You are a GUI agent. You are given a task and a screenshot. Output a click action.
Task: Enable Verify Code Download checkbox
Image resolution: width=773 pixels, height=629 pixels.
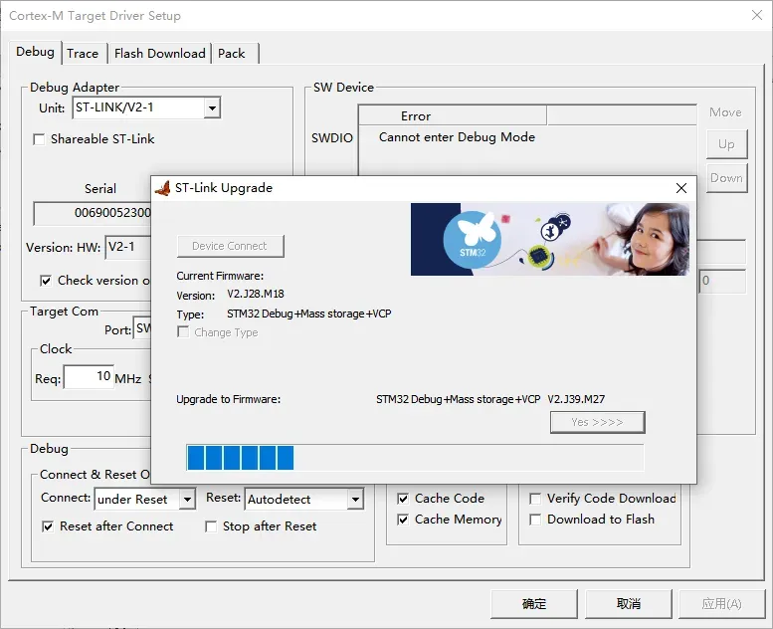(x=535, y=499)
